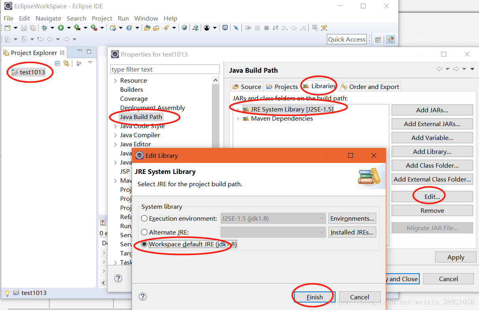This screenshot has height=310, width=479.
Task: Click the Add Library... button
Action: 432,151
